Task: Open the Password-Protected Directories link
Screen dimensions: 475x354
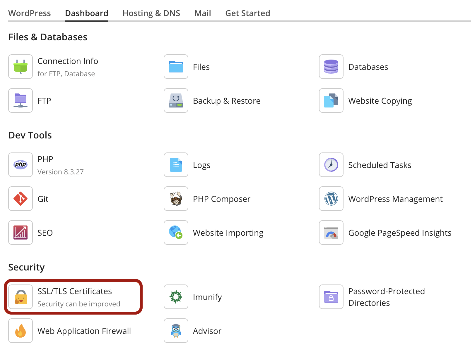Action: coord(387,297)
